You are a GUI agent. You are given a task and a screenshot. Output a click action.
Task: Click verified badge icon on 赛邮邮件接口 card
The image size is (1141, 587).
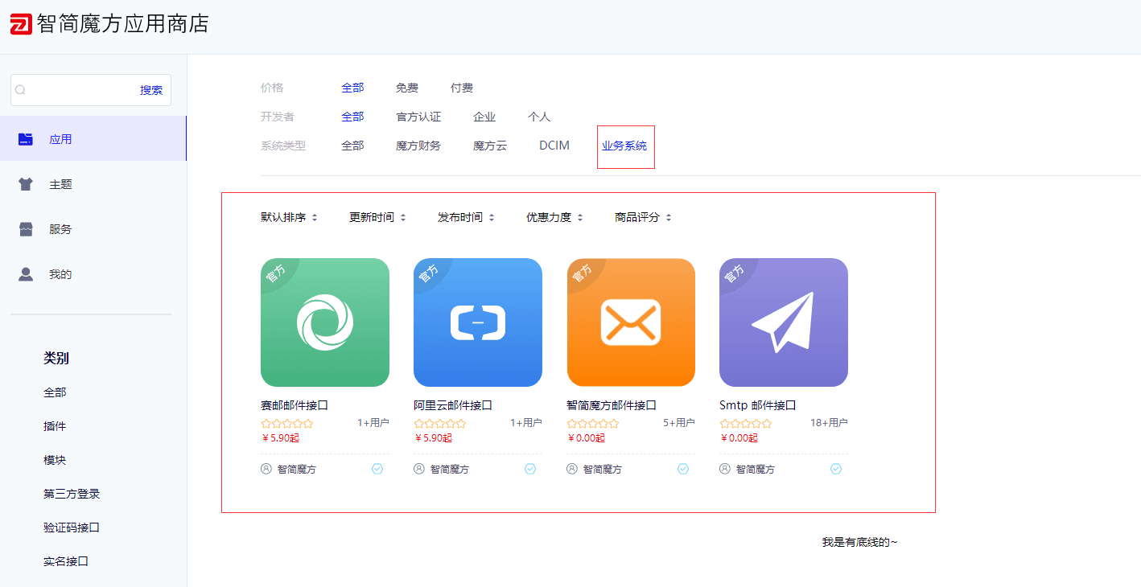click(x=377, y=469)
